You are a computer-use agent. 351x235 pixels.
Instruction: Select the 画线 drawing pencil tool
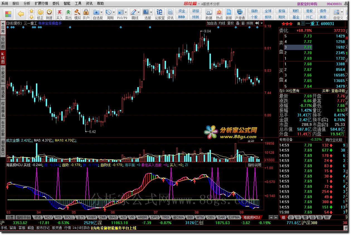[133, 12]
